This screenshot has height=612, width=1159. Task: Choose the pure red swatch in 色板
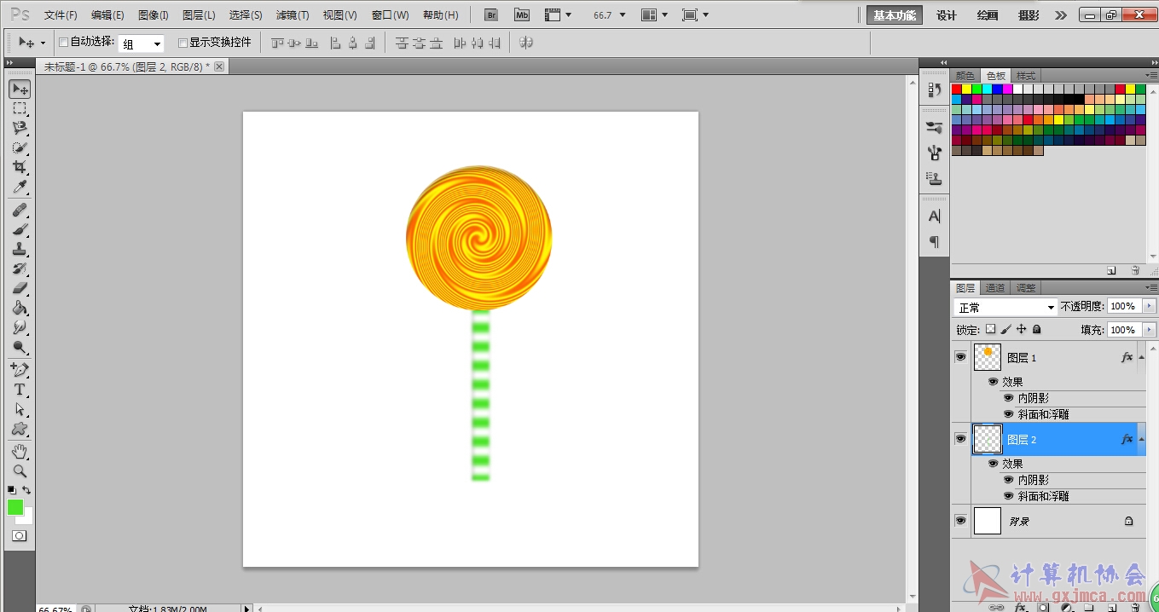point(957,89)
